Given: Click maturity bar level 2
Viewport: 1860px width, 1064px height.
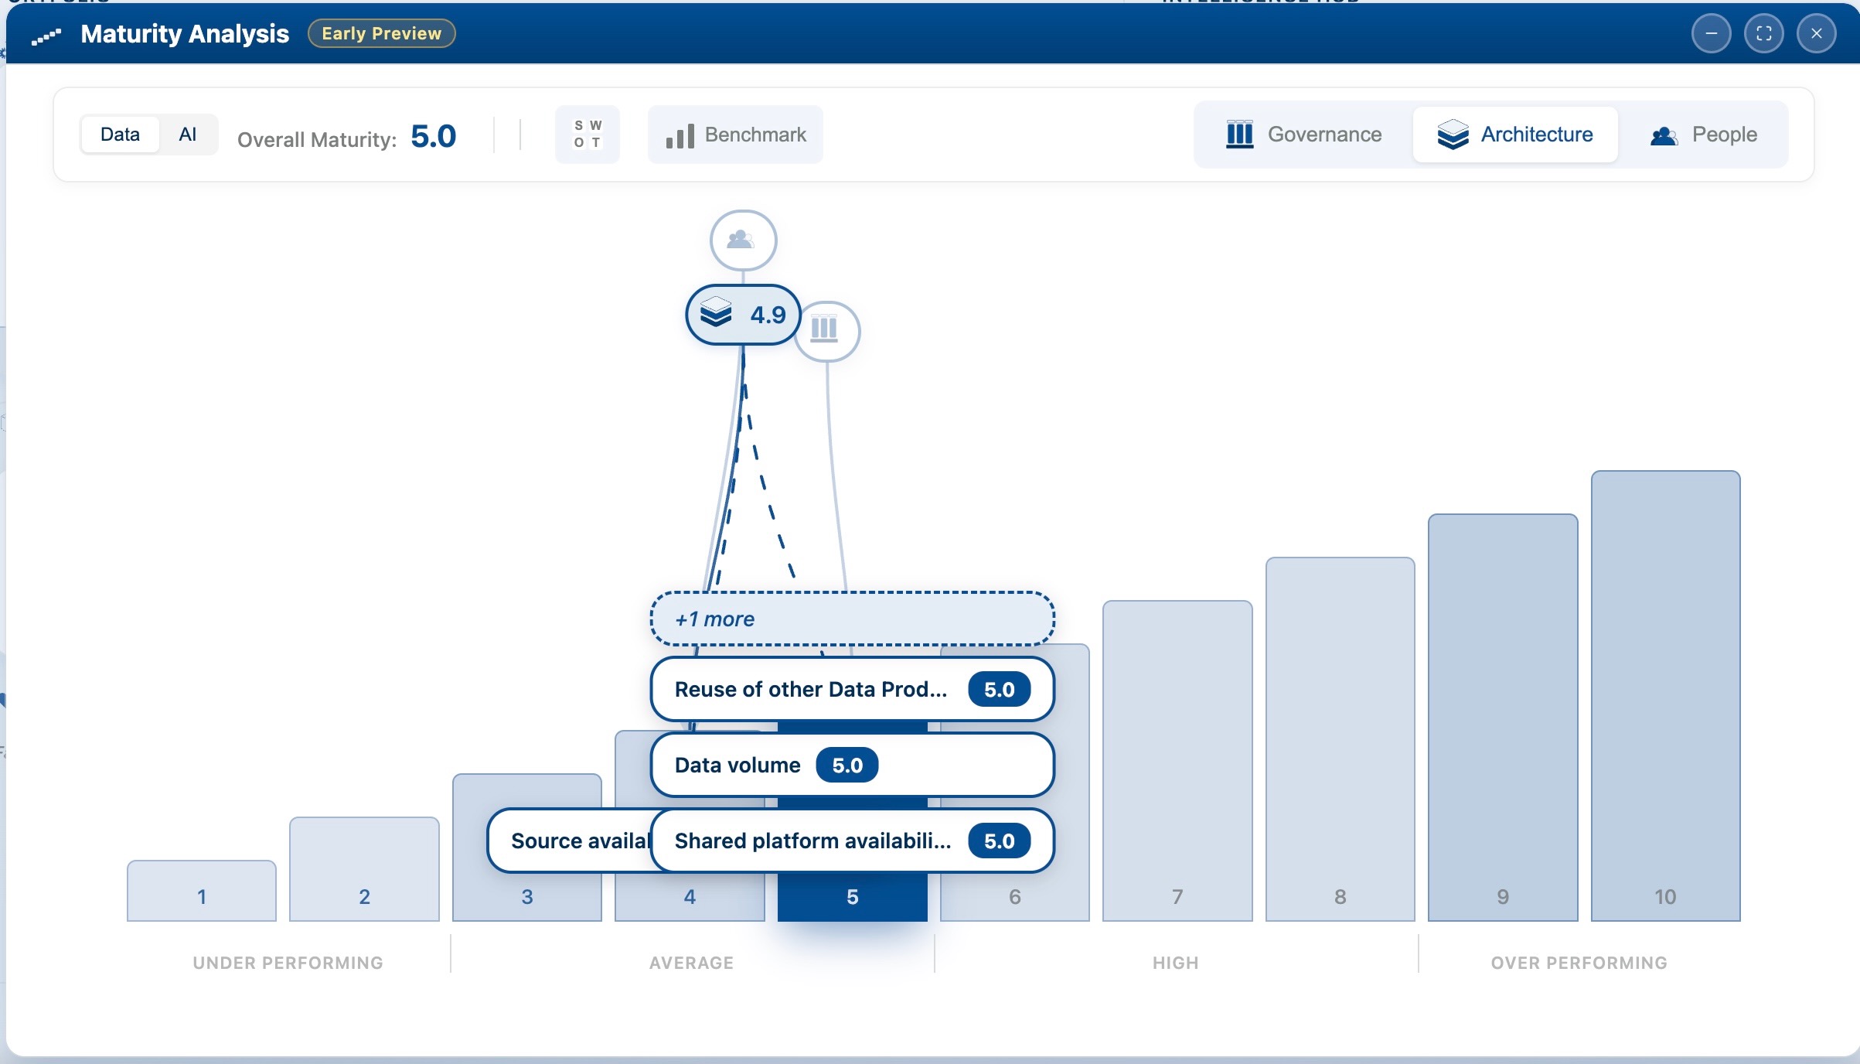Looking at the screenshot, I should coord(364,869).
